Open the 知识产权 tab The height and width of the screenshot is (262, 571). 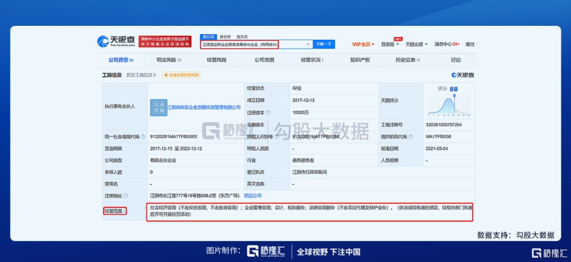pyautogui.click(x=360, y=60)
